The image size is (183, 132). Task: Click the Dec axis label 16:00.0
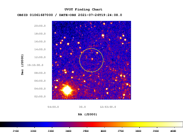40,42
